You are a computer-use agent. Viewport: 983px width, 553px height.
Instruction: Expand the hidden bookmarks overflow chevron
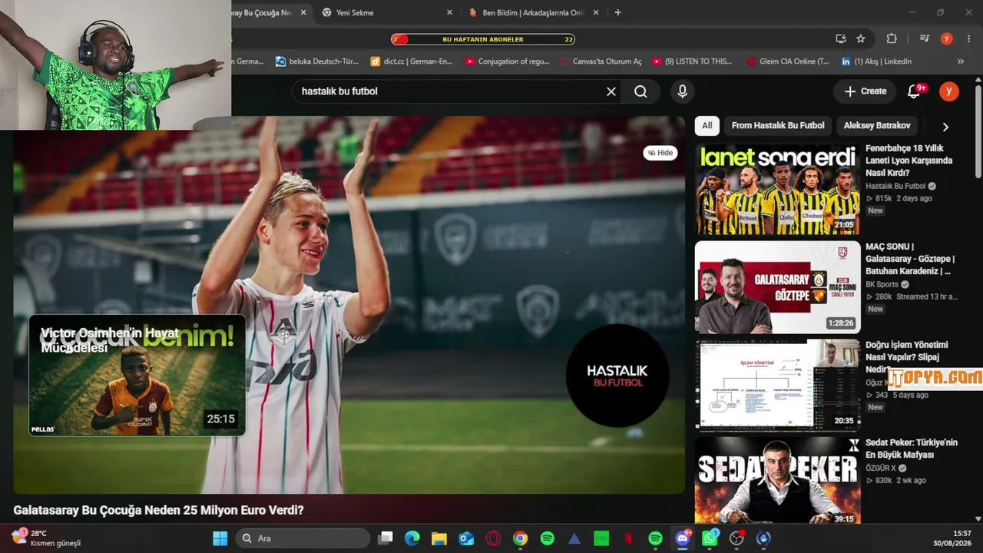(x=961, y=61)
